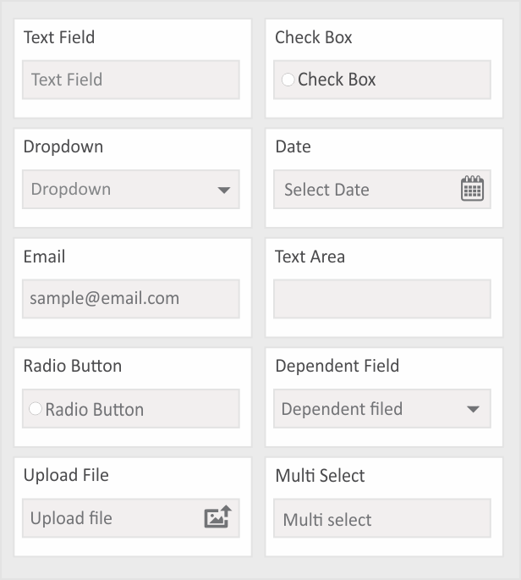This screenshot has height=580, width=521.
Task: Click the empty Text Area box
Action: click(382, 299)
